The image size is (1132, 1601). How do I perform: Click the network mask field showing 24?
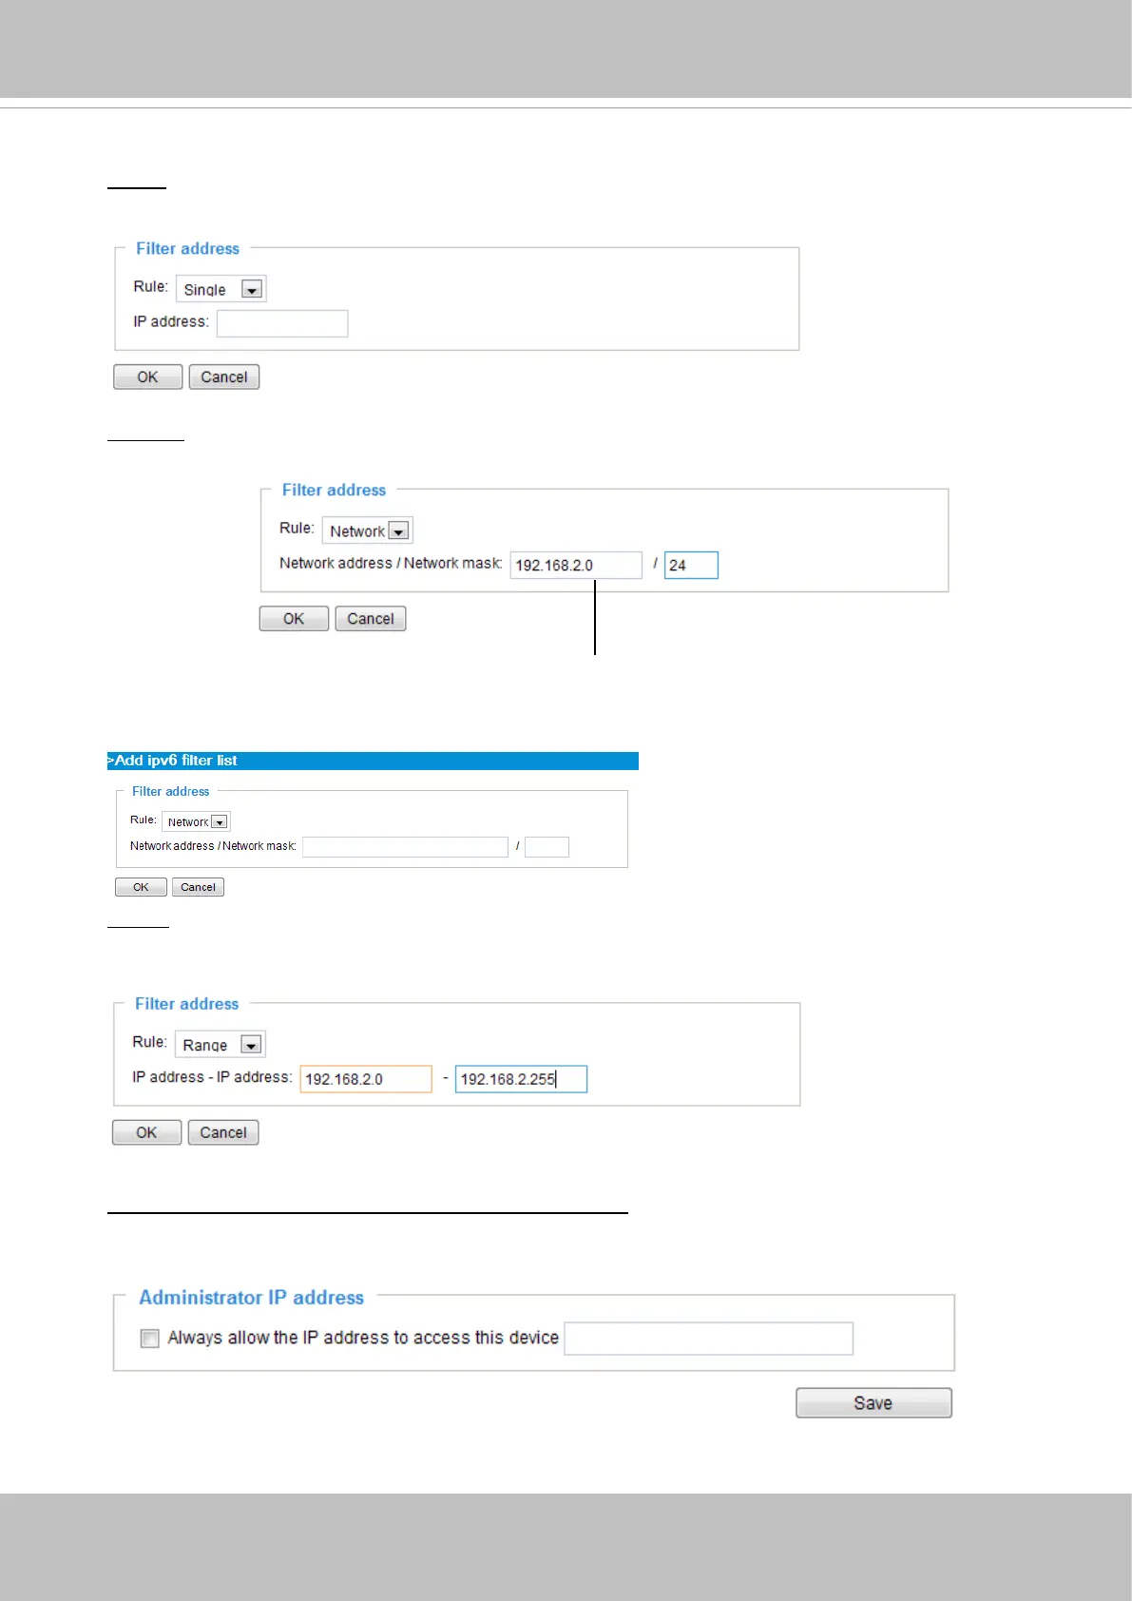(x=691, y=565)
